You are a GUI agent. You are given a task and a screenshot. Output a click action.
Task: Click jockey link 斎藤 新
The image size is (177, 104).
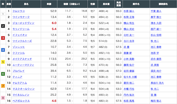[128, 53]
